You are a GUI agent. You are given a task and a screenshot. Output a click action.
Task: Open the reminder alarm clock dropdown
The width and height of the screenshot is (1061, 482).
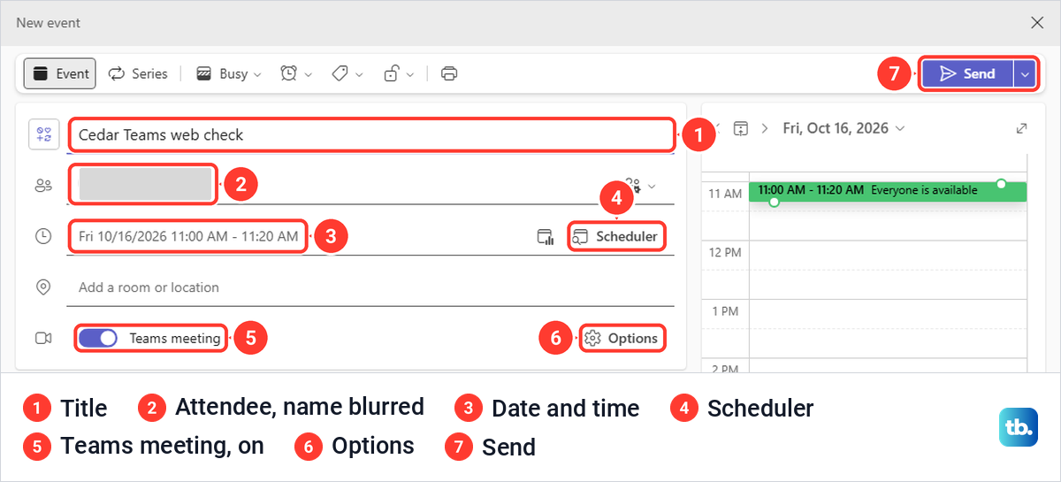[296, 74]
